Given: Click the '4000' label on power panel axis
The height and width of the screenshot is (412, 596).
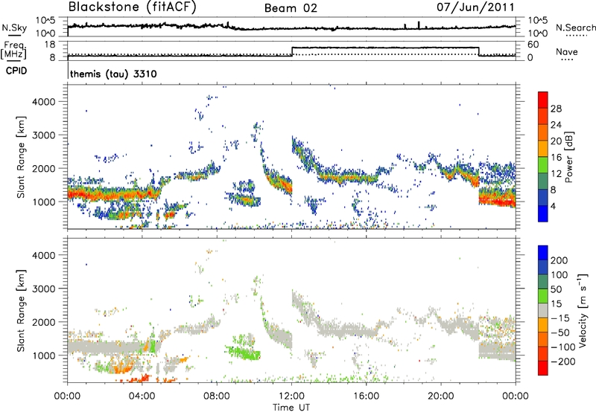Looking at the screenshot, I should (x=43, y=102).
